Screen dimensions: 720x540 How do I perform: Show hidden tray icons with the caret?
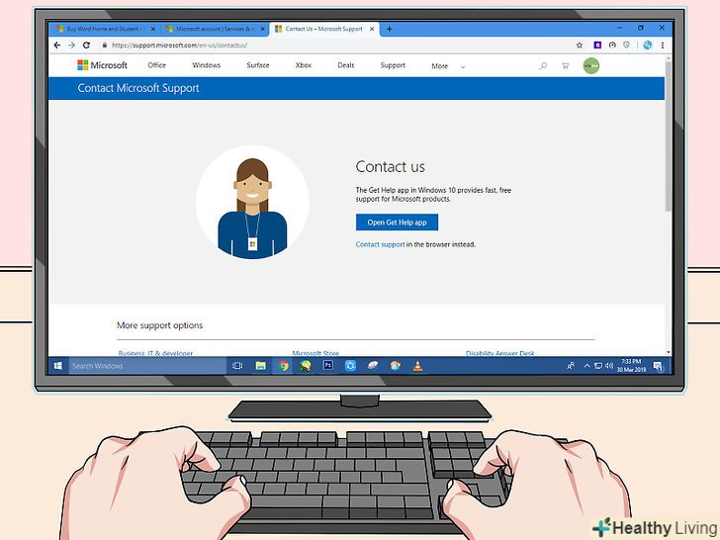586,366
